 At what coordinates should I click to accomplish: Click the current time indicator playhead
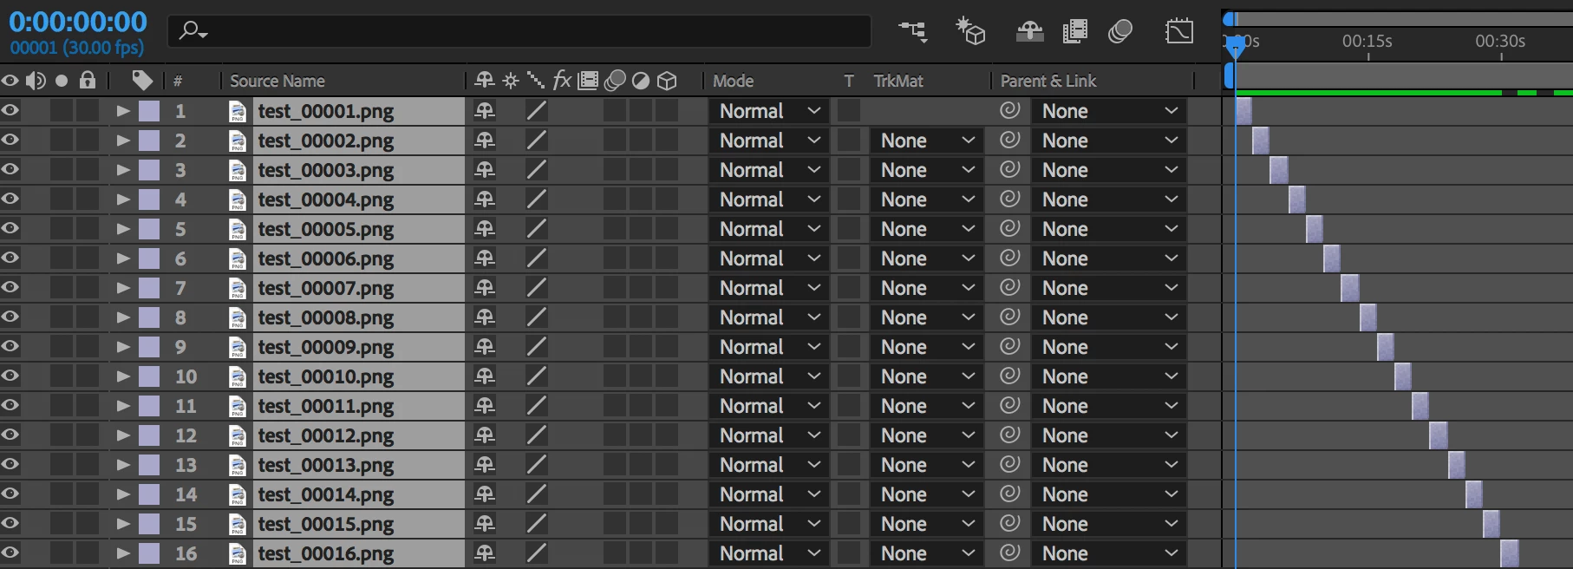coord(1236,46)
